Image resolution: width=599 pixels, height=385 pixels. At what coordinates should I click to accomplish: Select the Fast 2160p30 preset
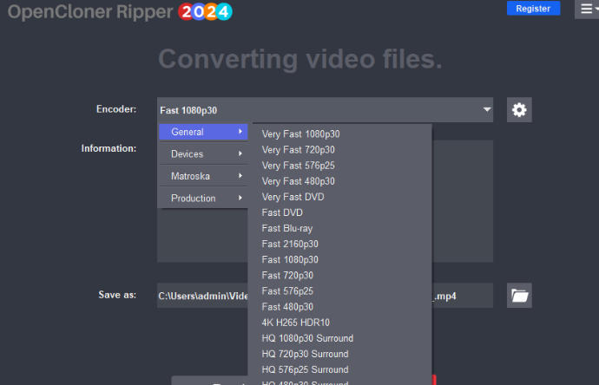pos(290,244)
